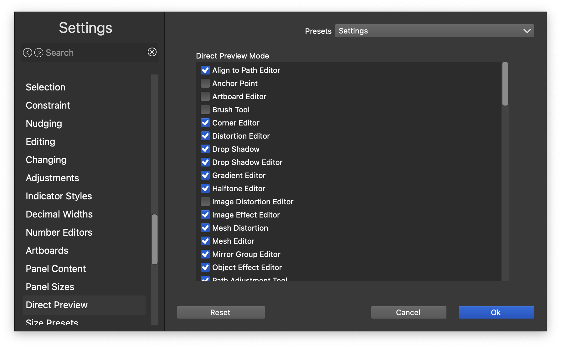Click the search back arrow icon
The height and width of the screenshot is (348, 561).
point(28,53)
